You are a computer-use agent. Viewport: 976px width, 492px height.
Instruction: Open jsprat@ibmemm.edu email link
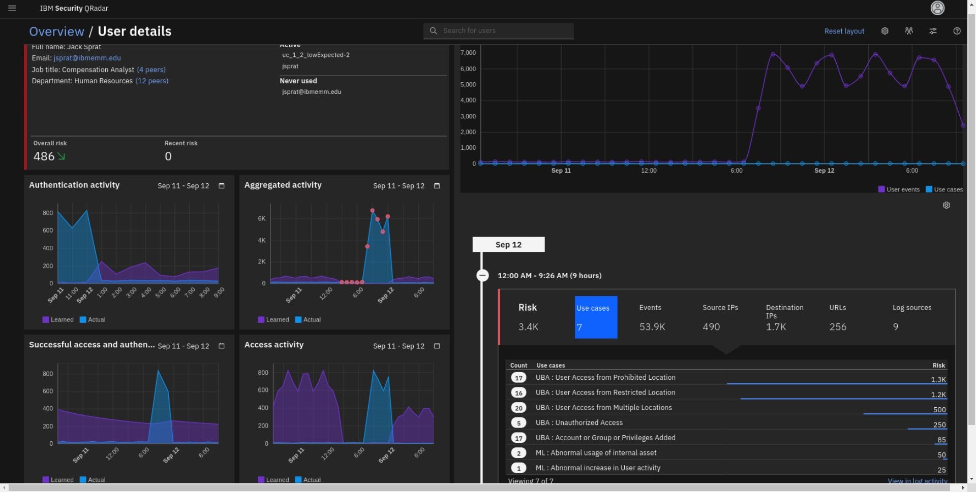[87, 58]
